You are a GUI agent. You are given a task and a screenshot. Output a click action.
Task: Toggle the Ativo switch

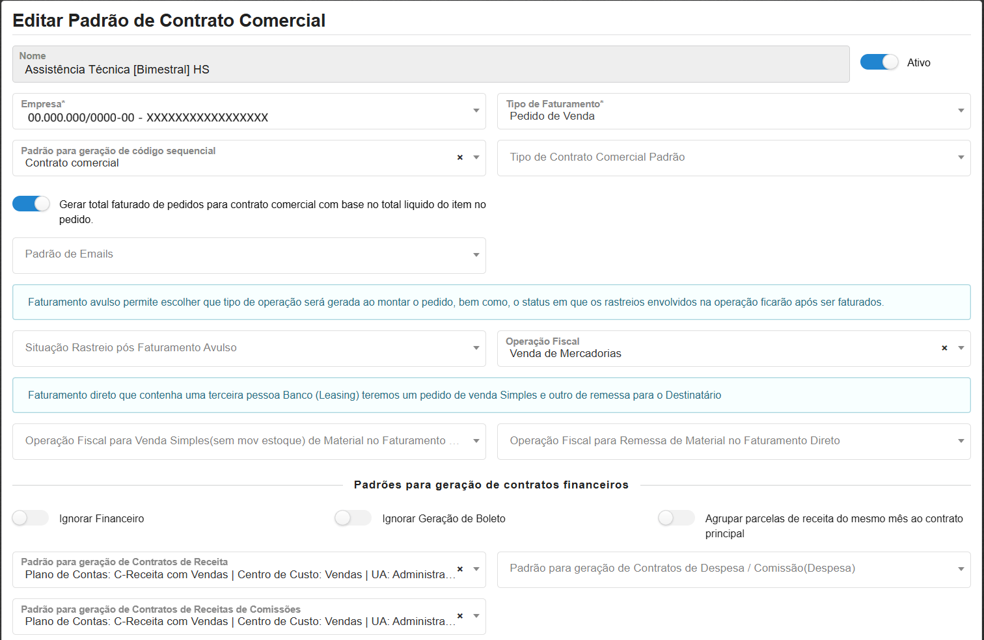click(879, 62)
